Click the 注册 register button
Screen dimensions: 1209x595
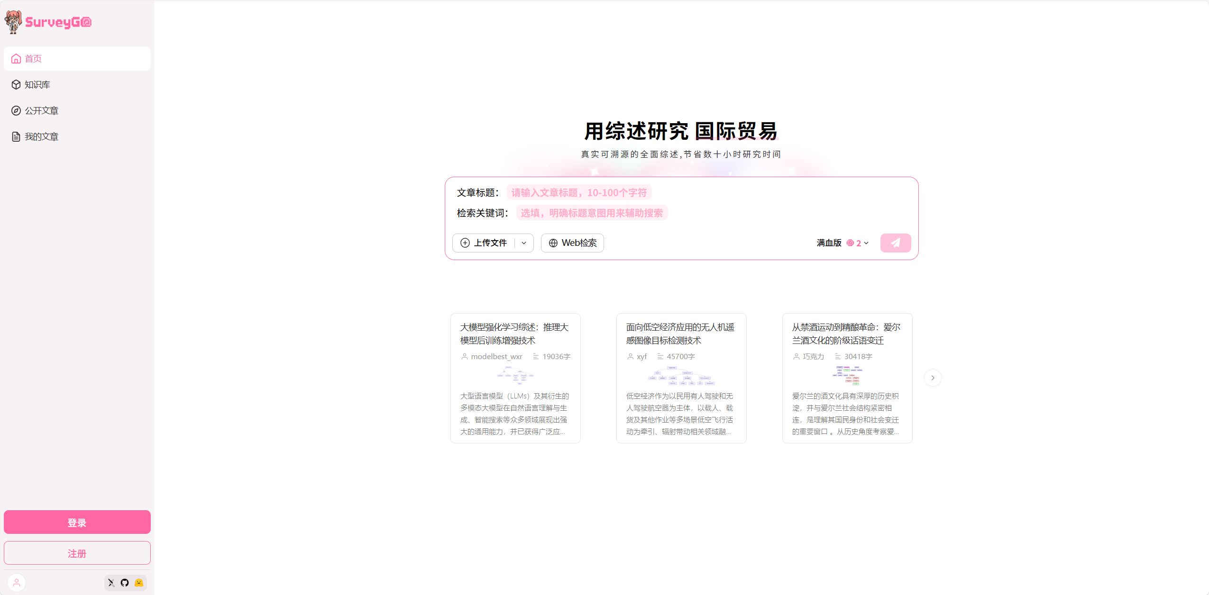click(x=77, y=553)
